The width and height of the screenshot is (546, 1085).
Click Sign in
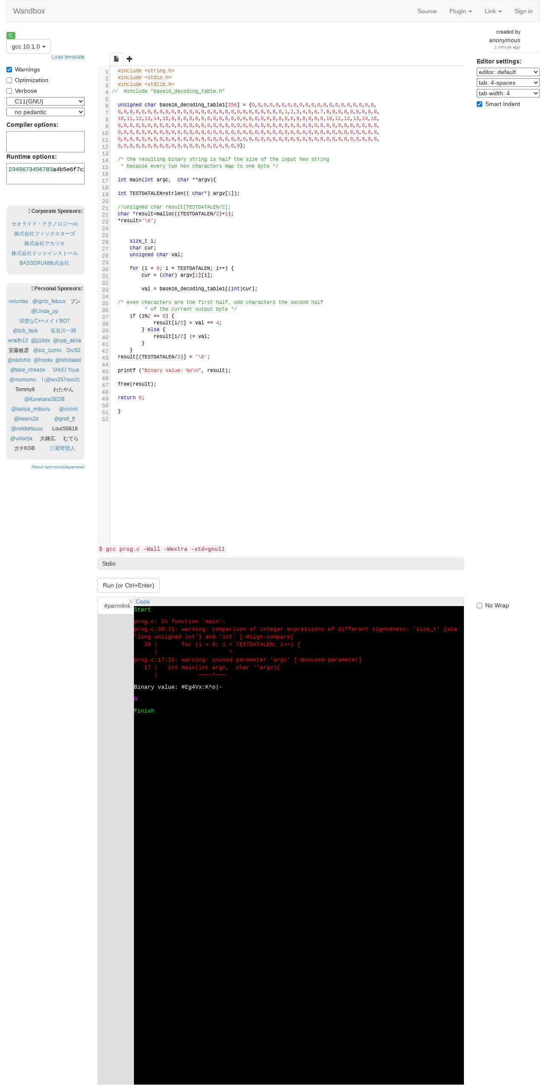point(523,11)
